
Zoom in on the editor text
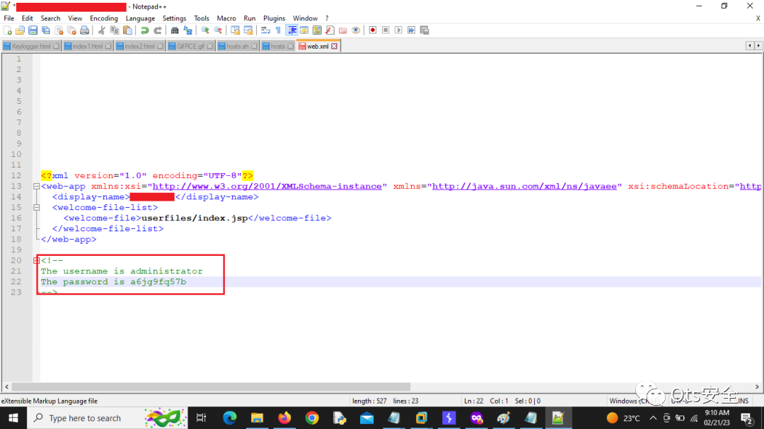205,30
